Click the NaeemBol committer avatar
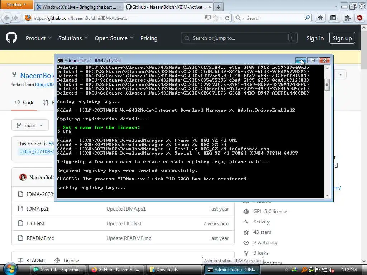 [23, 177]
